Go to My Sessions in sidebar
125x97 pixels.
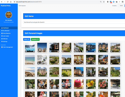(x=5, y=31)
